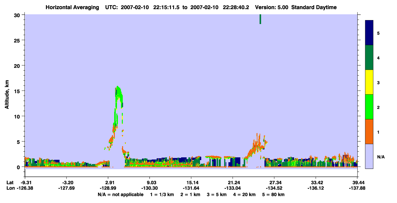Click the longitude value -134.52
This screenshot has width=397, height=203.
click(x=274, y=188)
